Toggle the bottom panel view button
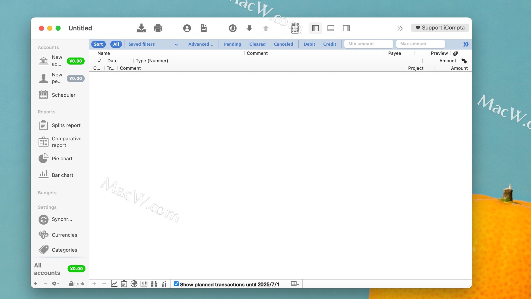This screenshot has width=531, height=299. click(331, 28)
